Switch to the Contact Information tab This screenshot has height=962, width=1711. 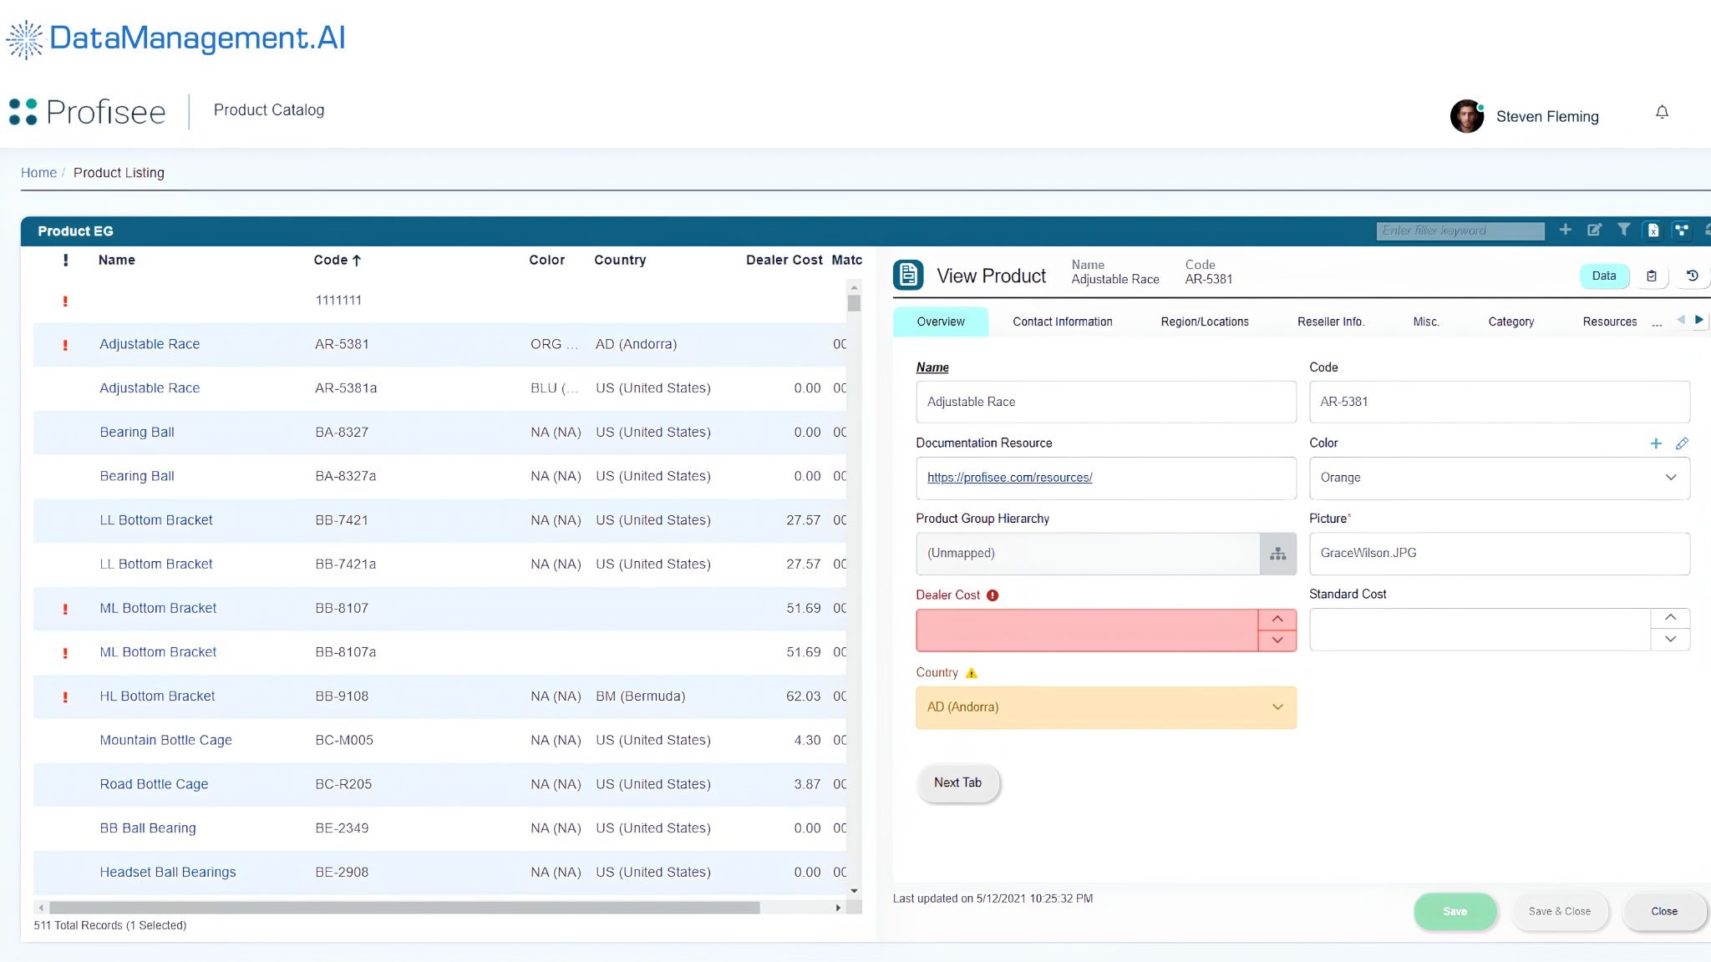(x=1062, y=322)
